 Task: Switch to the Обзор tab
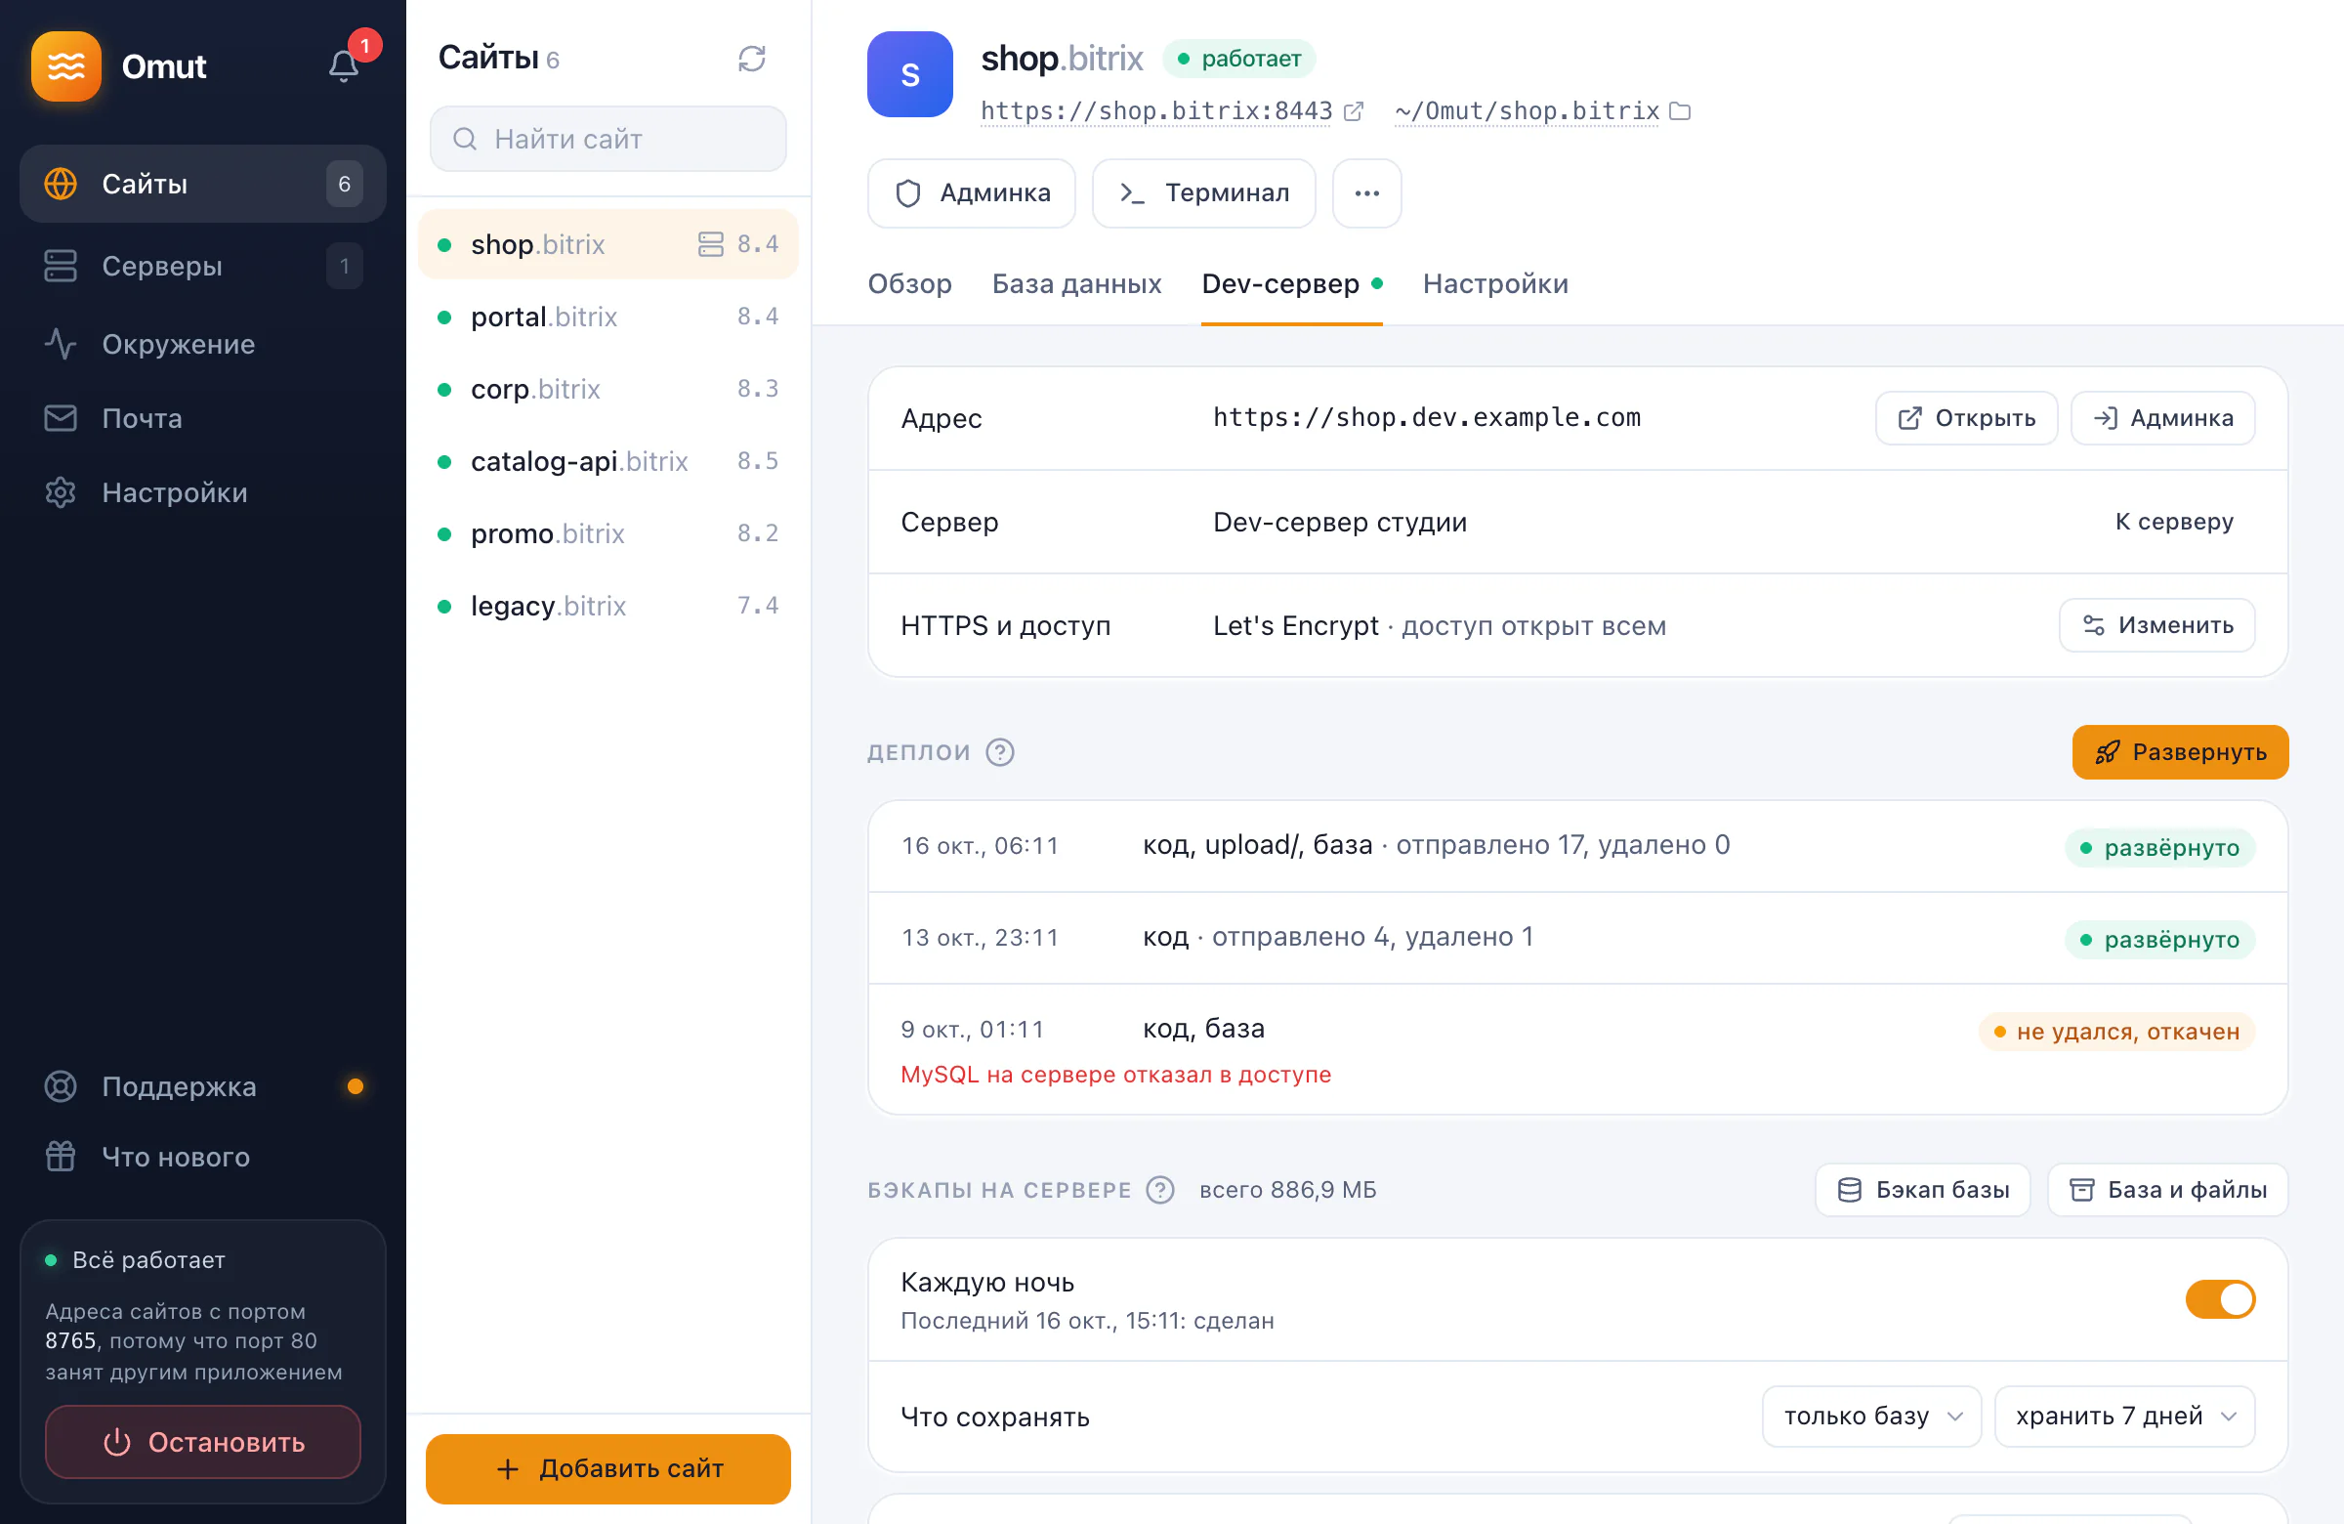point(909,283)
